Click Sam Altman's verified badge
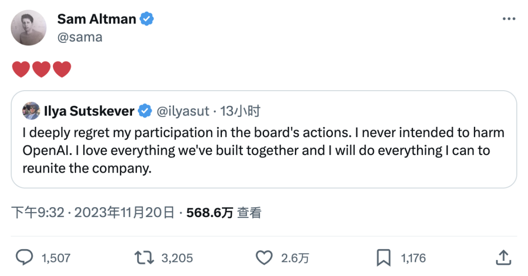528x276 pixels. click(147, 19)
